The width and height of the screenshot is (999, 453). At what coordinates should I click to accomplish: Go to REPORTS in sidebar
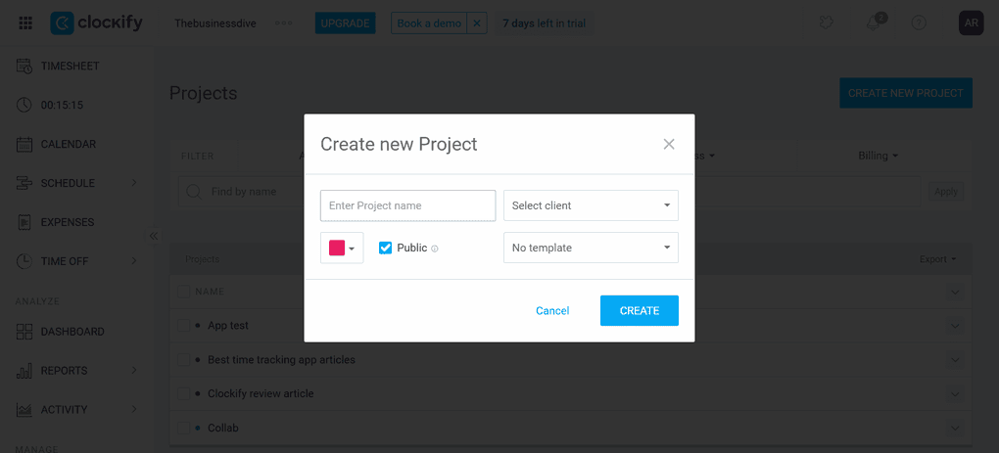click(65, 371)
